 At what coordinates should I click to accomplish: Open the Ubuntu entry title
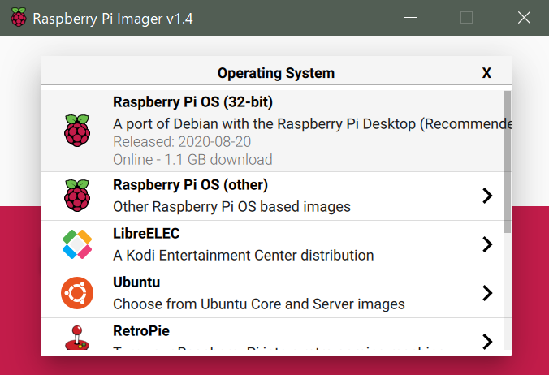[x=136, y=282]
